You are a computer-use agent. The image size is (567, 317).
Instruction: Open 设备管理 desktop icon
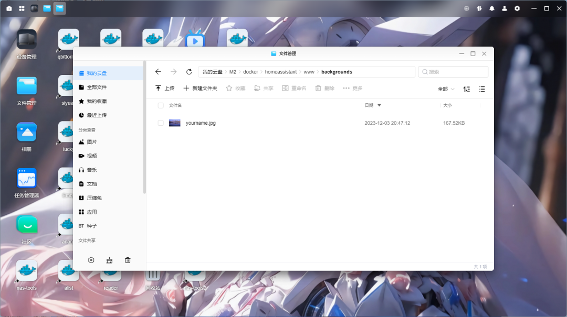(26, 44)
